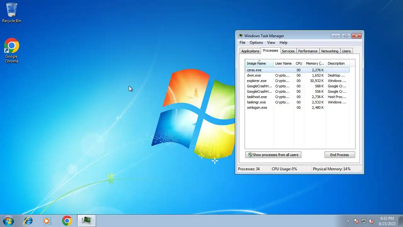
Task: Click the network tray icon
Action: (364, 221)
